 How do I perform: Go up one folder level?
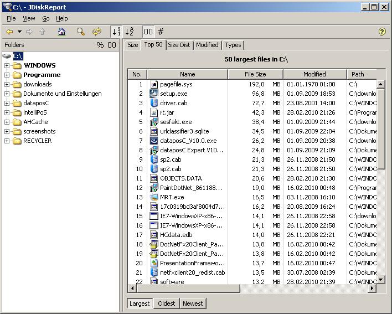(42, 32)
